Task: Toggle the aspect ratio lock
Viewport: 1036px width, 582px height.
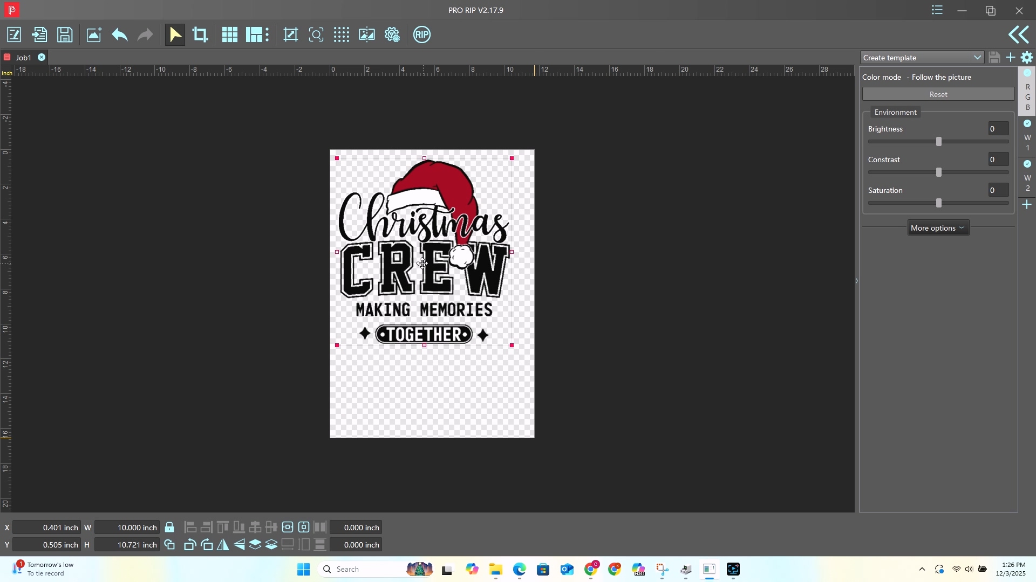Action: click(169, 527)
